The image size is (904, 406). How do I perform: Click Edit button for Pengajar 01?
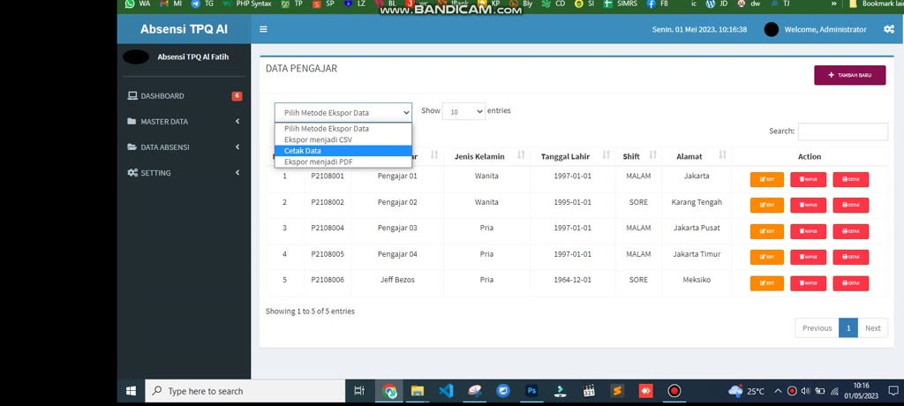(766, 180)
